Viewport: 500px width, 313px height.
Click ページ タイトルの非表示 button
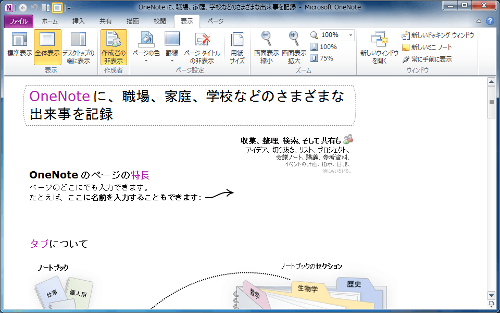coord(202,47)
